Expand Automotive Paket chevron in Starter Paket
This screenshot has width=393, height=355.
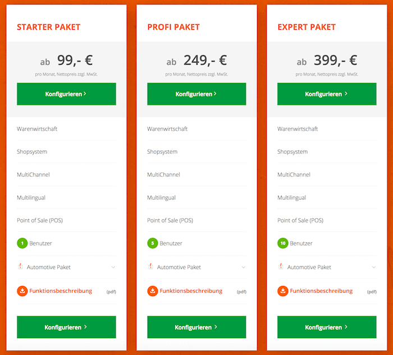pos(113,267)
